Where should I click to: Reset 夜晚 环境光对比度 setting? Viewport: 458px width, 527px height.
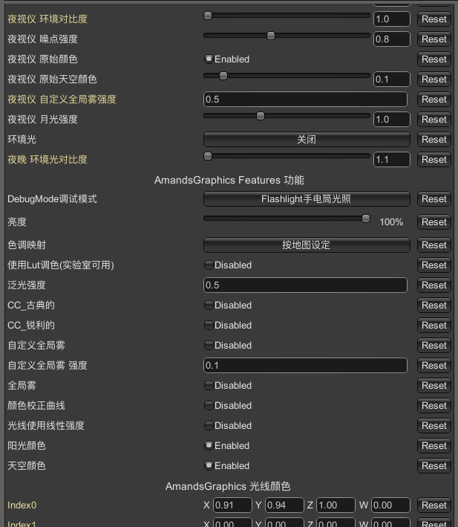[x=434, y=160]
